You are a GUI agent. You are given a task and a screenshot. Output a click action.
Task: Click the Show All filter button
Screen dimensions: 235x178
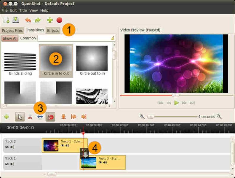click(10, 38)
